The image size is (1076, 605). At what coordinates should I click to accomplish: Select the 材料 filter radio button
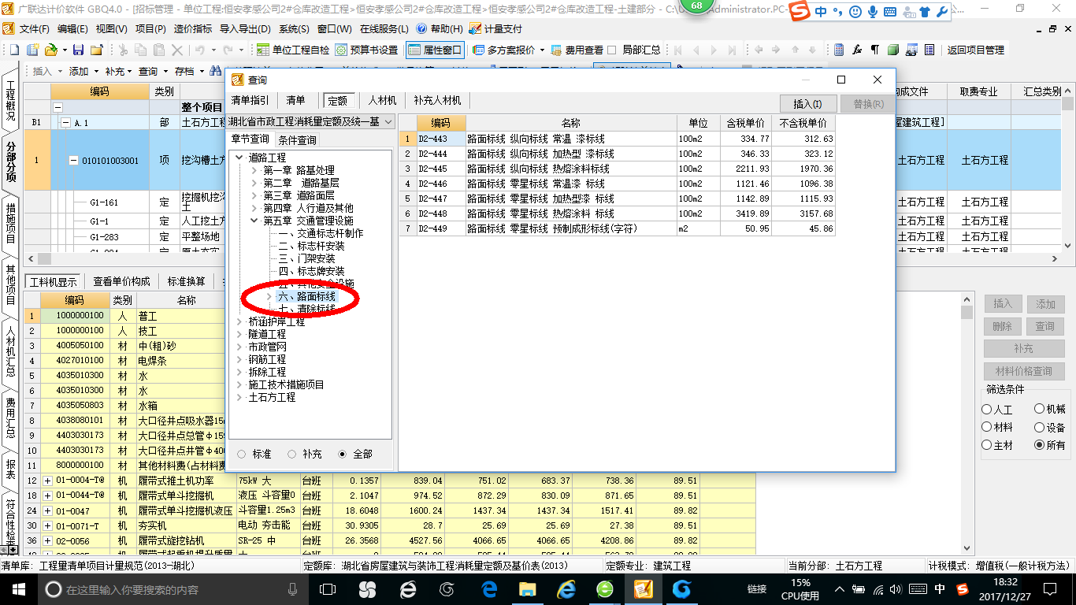pos(987,427)
